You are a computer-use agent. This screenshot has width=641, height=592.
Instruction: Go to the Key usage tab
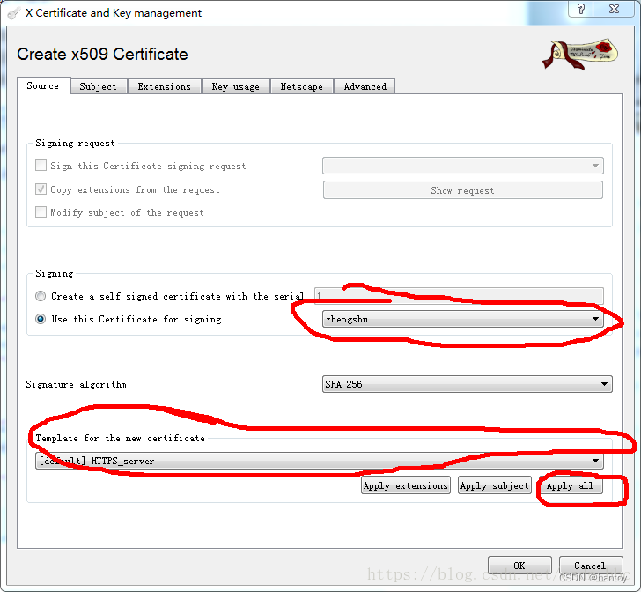235,86
